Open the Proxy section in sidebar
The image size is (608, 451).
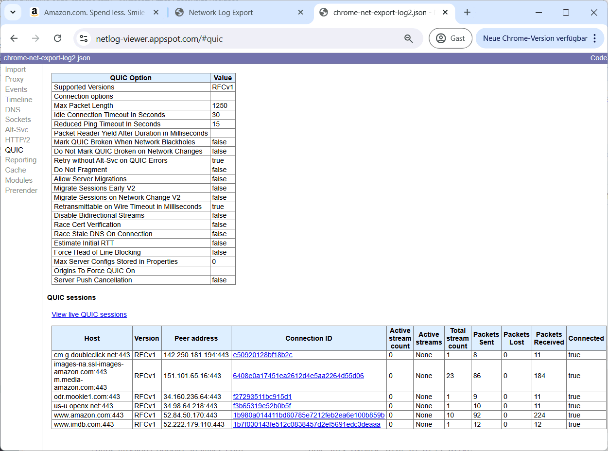pyautogui.click(x=15, y=79)
